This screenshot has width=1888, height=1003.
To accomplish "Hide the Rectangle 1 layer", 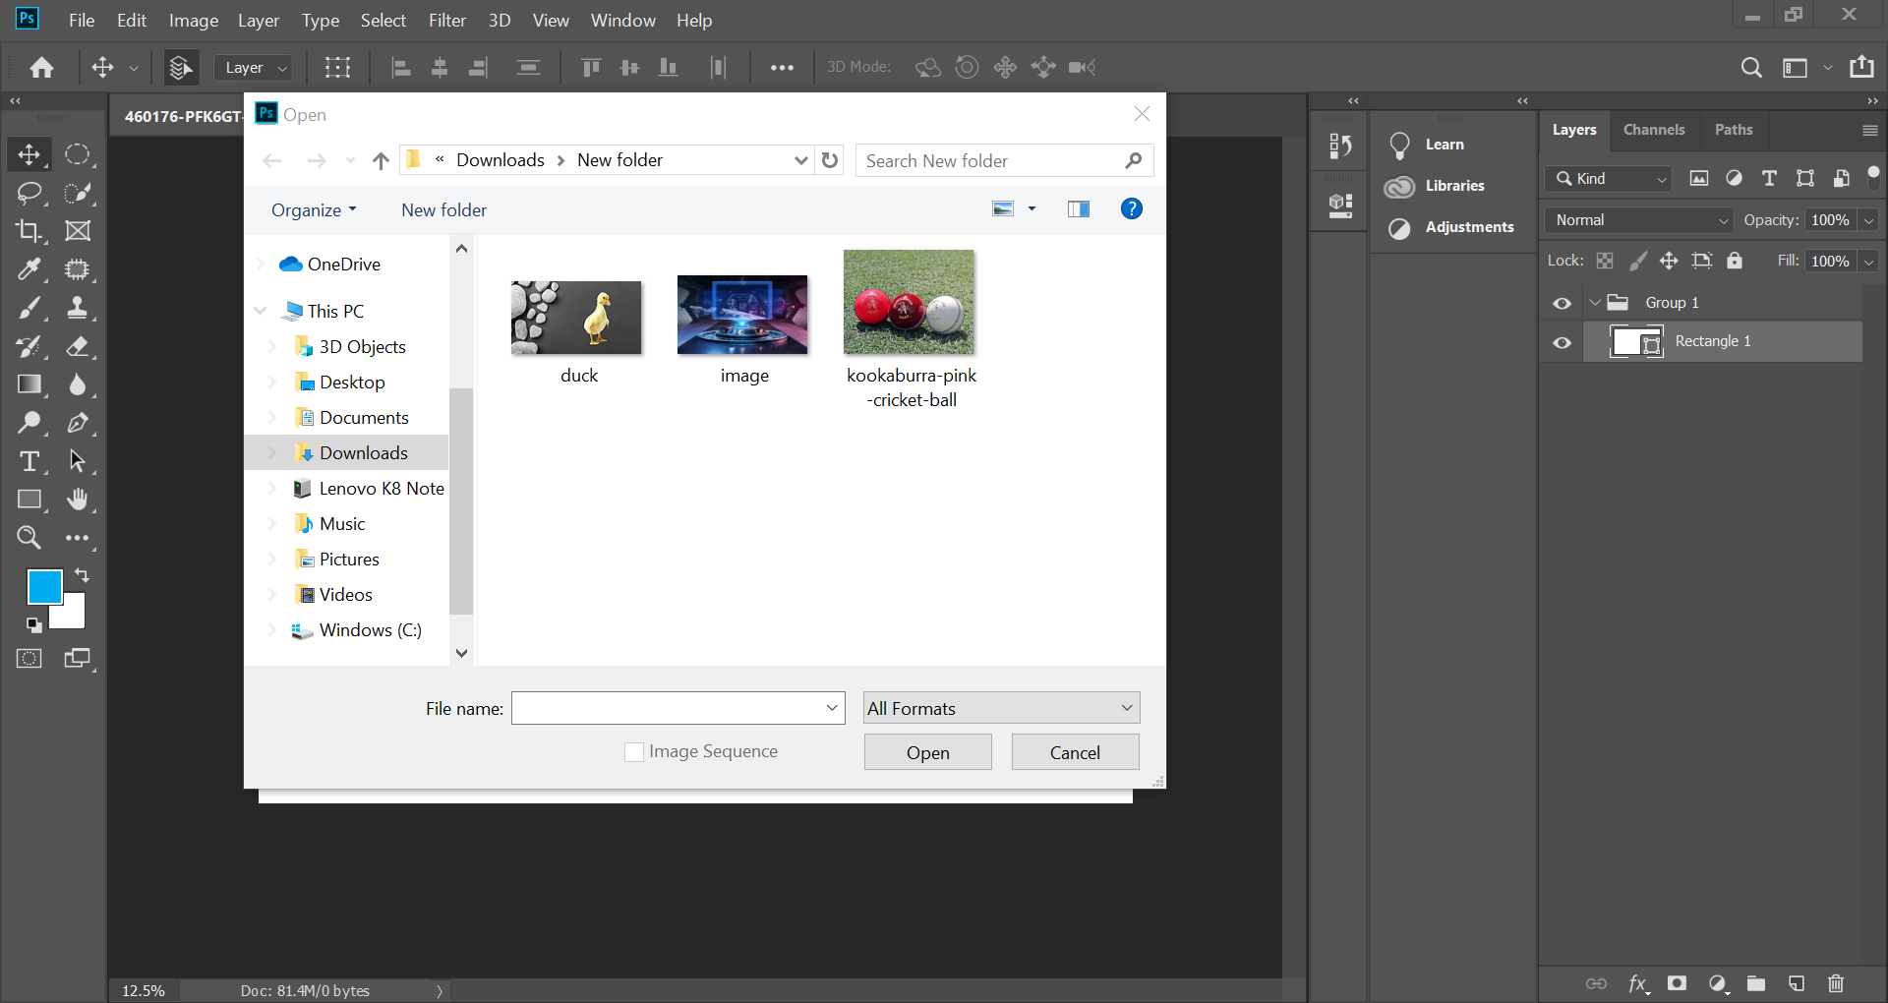I will tap(1562, 342).
